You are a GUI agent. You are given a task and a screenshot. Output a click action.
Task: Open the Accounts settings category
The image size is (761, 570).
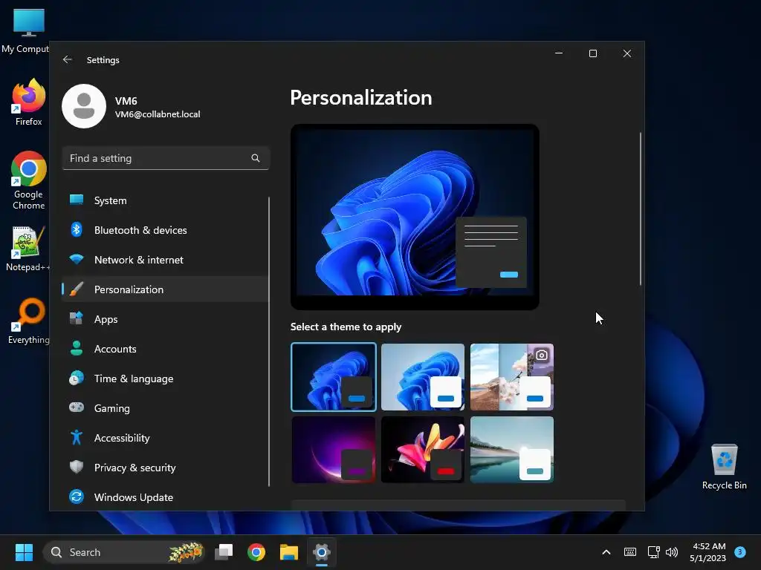click(165, 349)
